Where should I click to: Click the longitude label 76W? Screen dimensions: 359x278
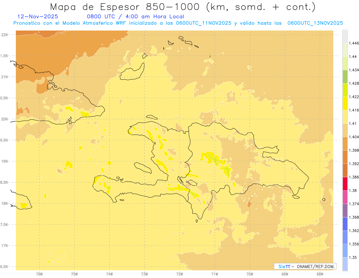point(39,274)
